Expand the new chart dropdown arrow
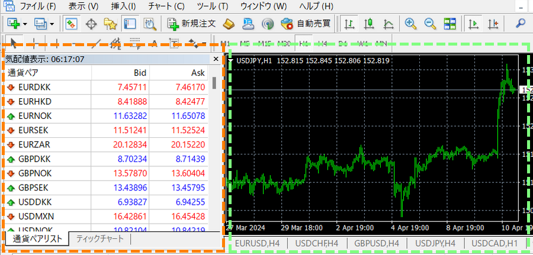This screenshot has height=255, width=533. 25,24
